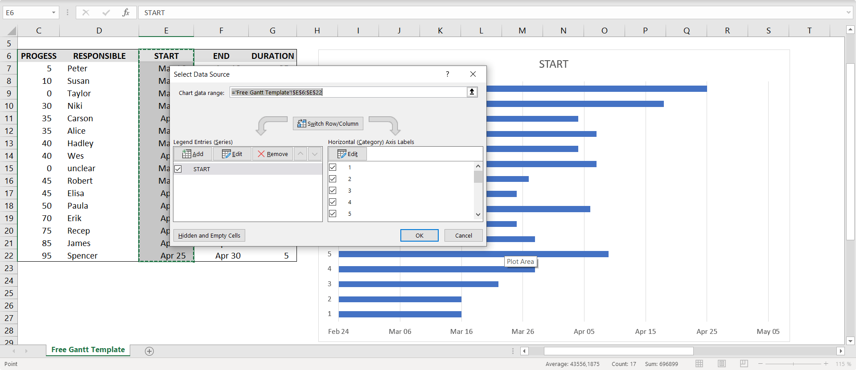Add a new sheet with the plus icon

[x=149, y=351]
